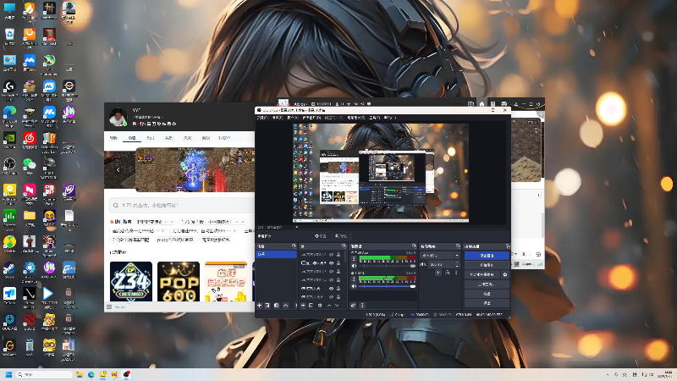Remove the selected source in OBS Sources dock

(311, 306)
